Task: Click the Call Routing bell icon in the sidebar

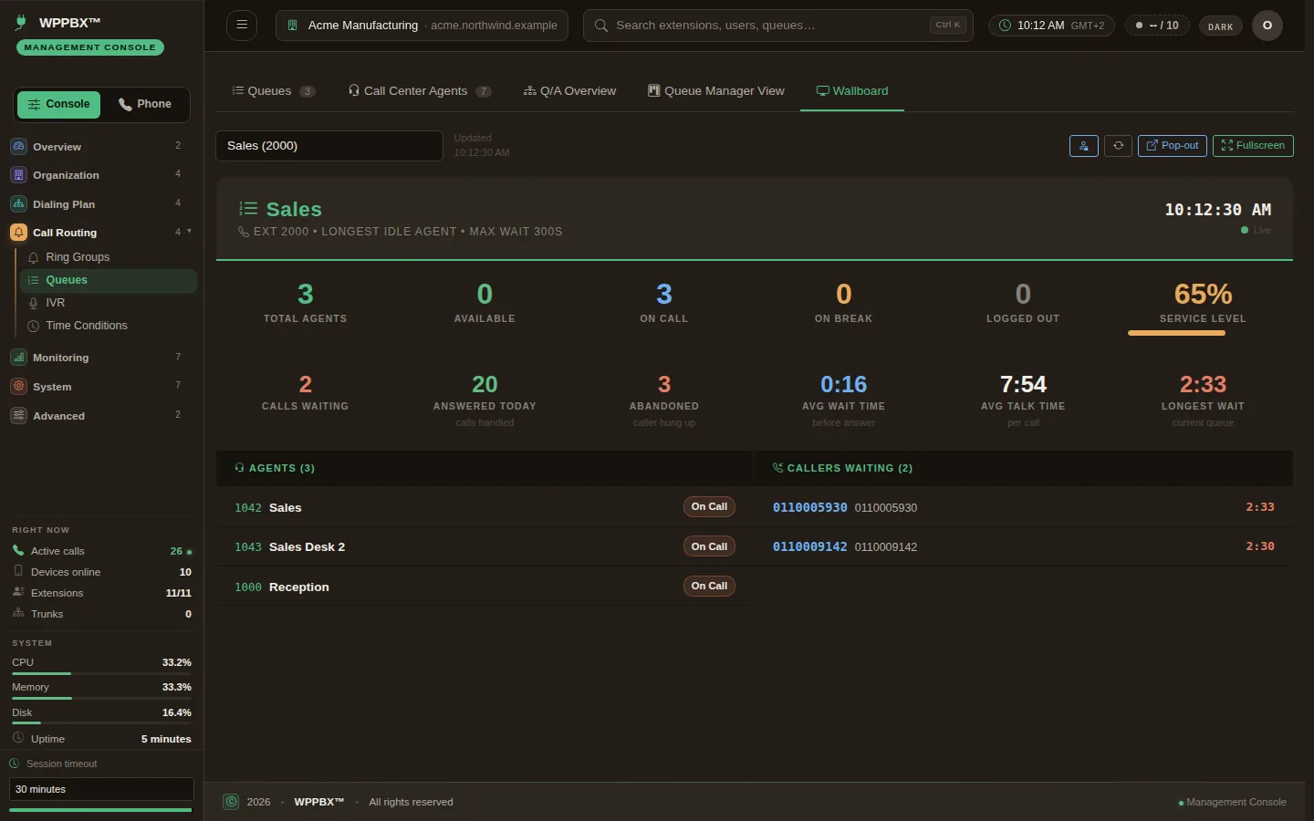Action: (x=18, y=233)
